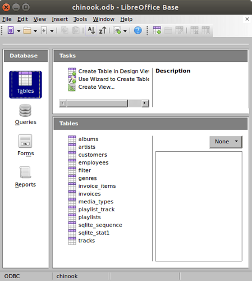This screenshot has width=252, height=281.
Task: Click the greyed Delete table icon
Action: tap(194, 30)
